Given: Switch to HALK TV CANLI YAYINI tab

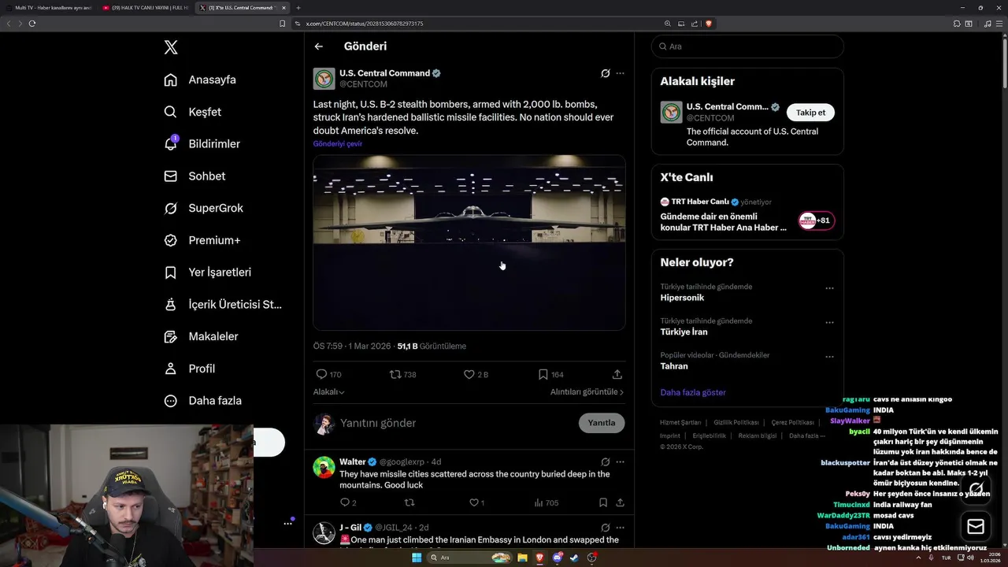Looking at the screenshot, I should click(146, 8).
